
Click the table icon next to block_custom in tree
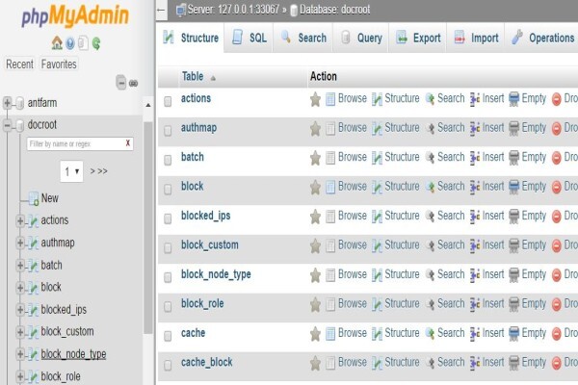click(x=33, y=332)
